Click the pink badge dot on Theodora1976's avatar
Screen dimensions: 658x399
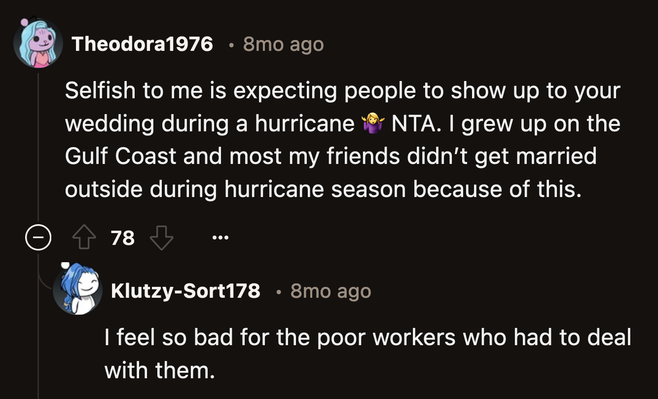(x=24, y=23)
